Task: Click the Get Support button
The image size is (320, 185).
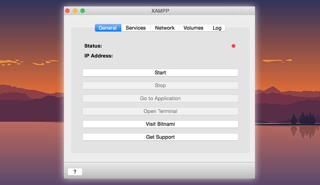Action: pos(160,137)
